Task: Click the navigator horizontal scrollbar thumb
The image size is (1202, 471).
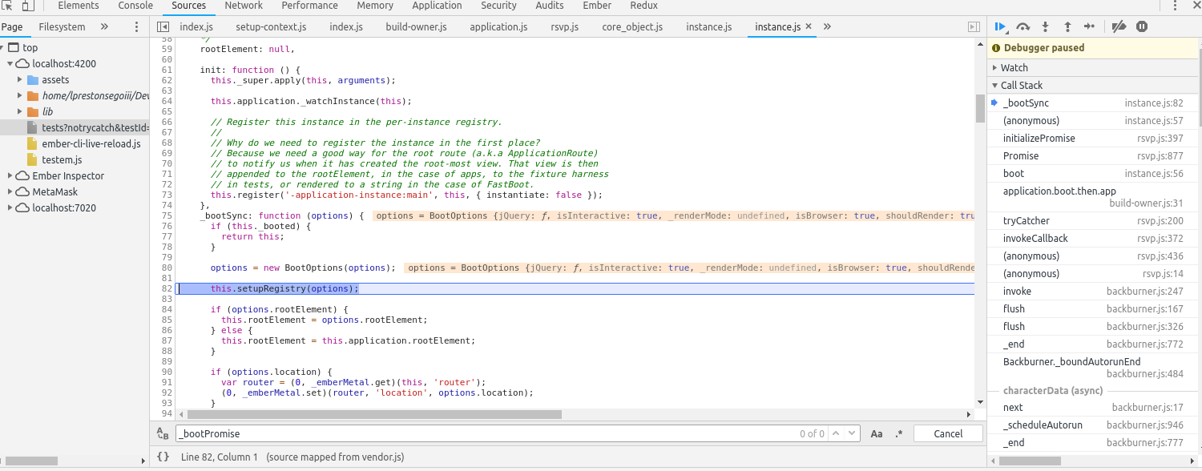Action: 31,461
